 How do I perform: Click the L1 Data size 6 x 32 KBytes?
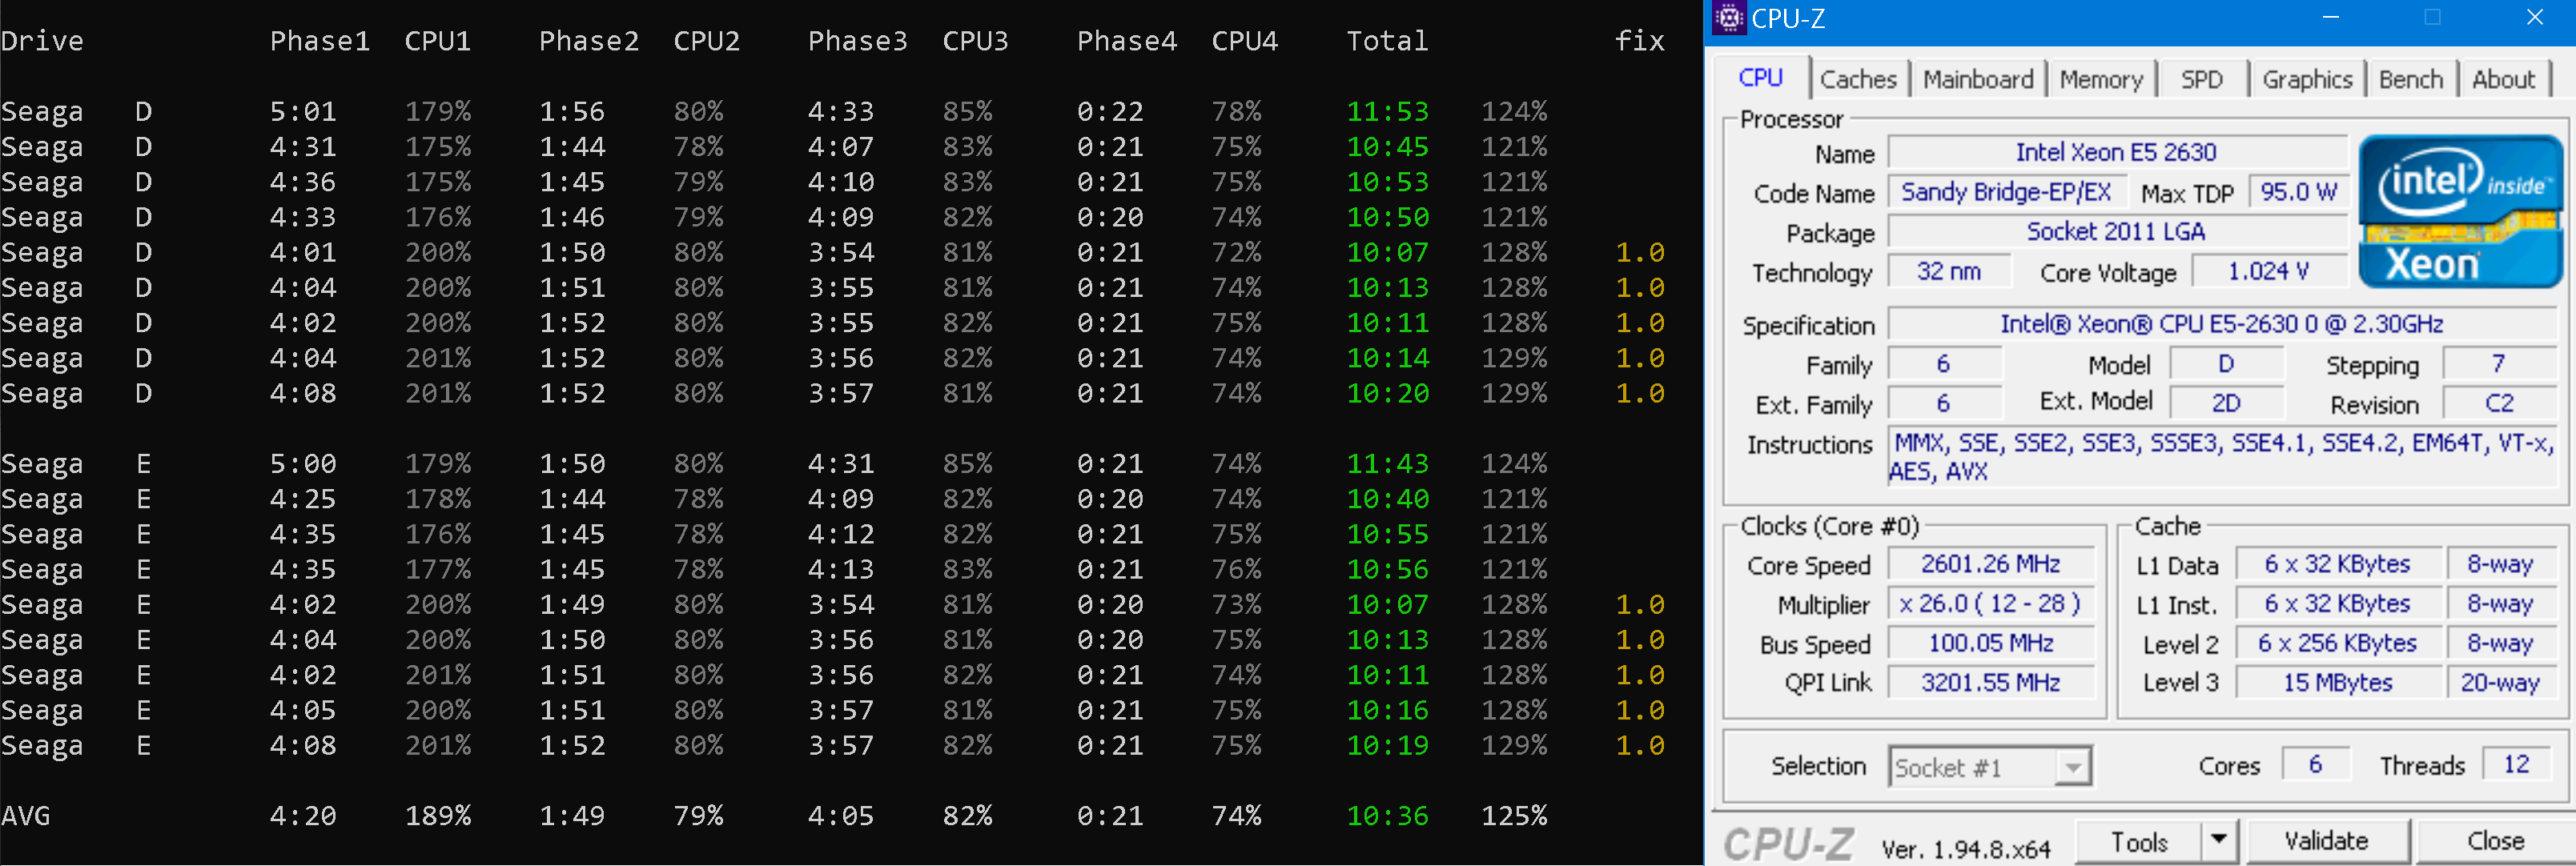click(2337, 564)
